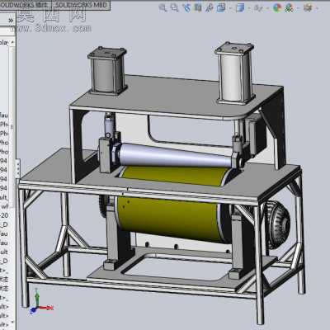Switch to the SOLIDWORKS MBD tab
This screenshot has width=330, height=330.
coord(81,5)
